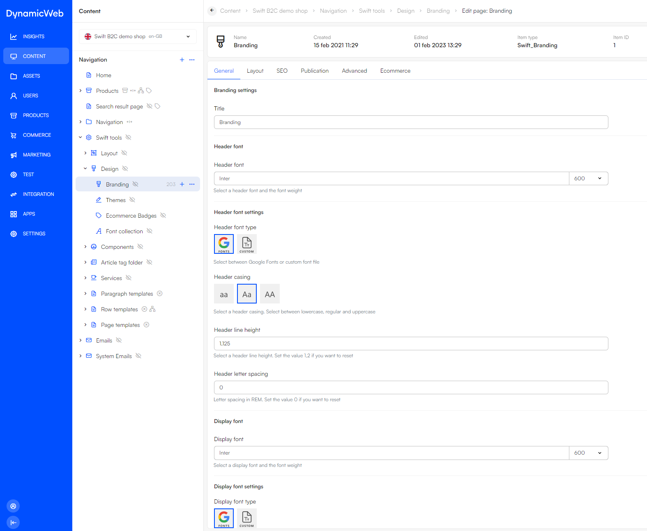Open Integration section
The width and height of the screenshot is (647, 531).
[x=36, y=194]
